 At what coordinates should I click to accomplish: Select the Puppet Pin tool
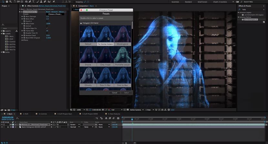(x=54, y=2)
